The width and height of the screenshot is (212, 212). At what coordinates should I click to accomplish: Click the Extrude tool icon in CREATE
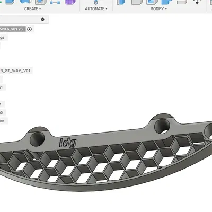coord(11,2)
